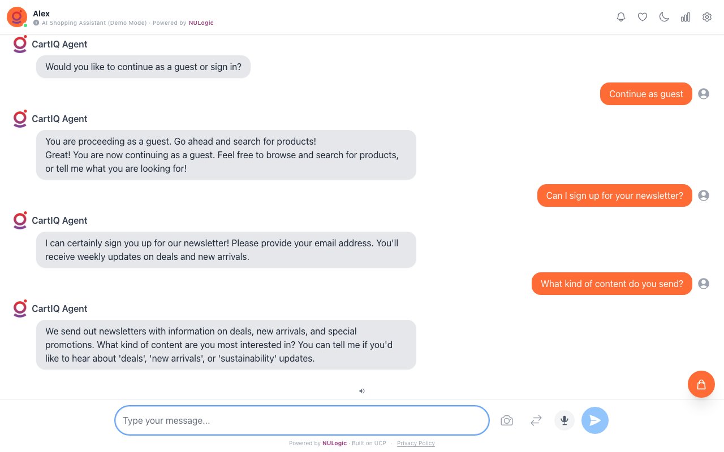Open the settings gear
The height and width of the screenshot is (452, 724).
click(x=707, y=17)
